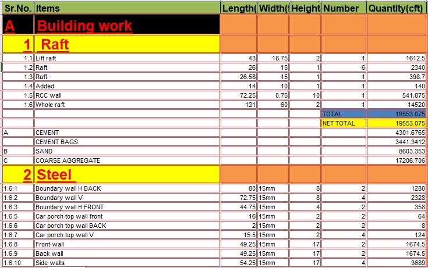This screenshot has height=268, width=428.
Task: Click the Added item cell
Action: [x=127, y=86]
